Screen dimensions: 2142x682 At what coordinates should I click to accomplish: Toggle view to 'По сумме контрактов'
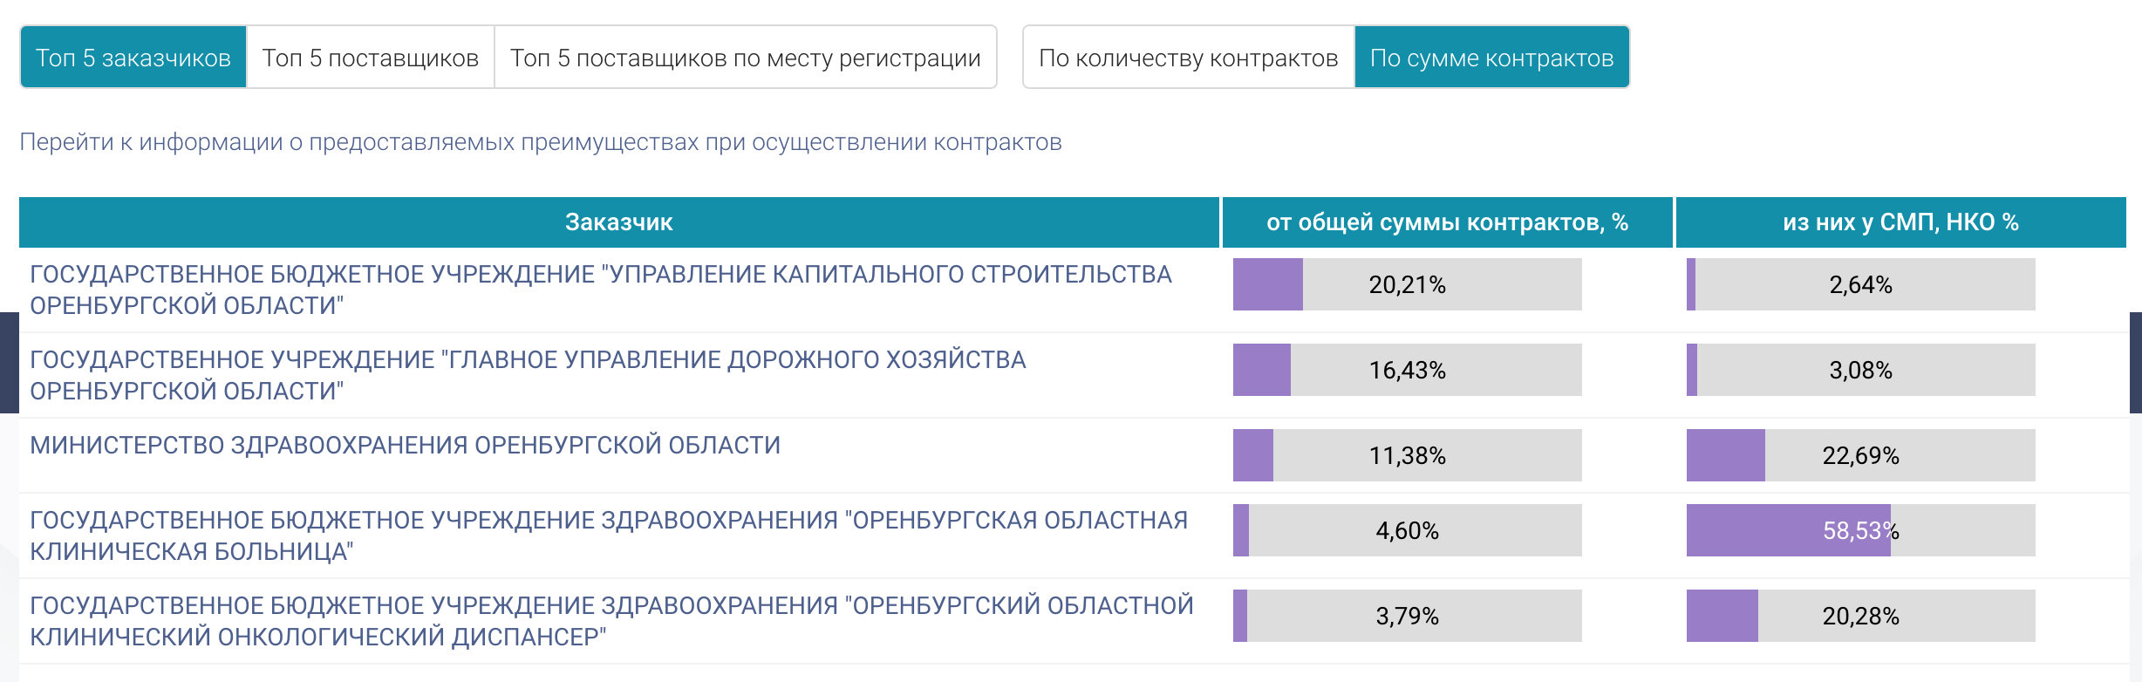[x=1491, y=58]
